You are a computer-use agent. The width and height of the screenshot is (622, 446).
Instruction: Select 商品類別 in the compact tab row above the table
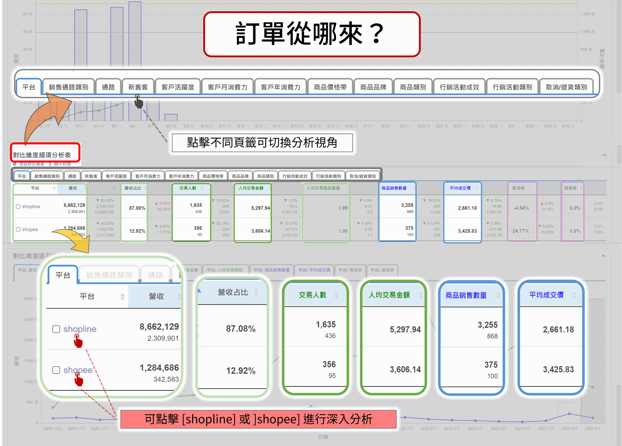click(x=265, y=176)
